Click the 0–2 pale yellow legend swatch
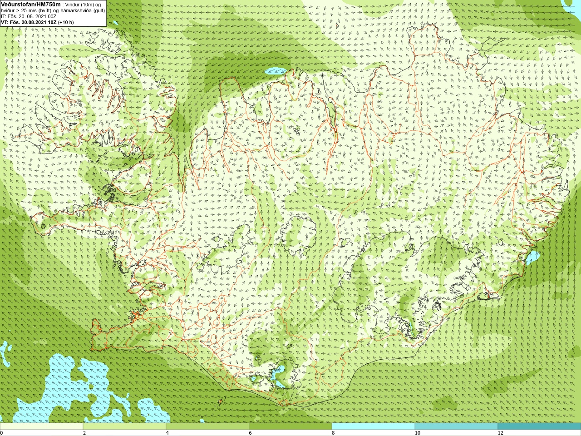The image size is (581, 436). coord(42,426)
